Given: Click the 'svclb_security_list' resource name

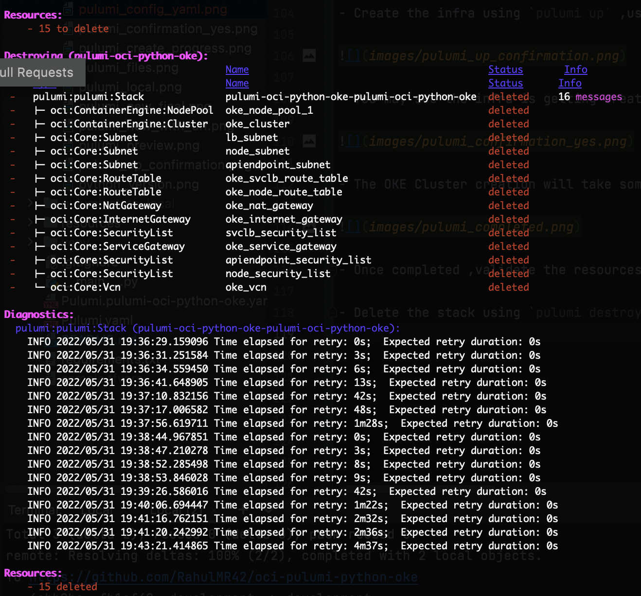Looking at the screenshot, I should (281, 233).
